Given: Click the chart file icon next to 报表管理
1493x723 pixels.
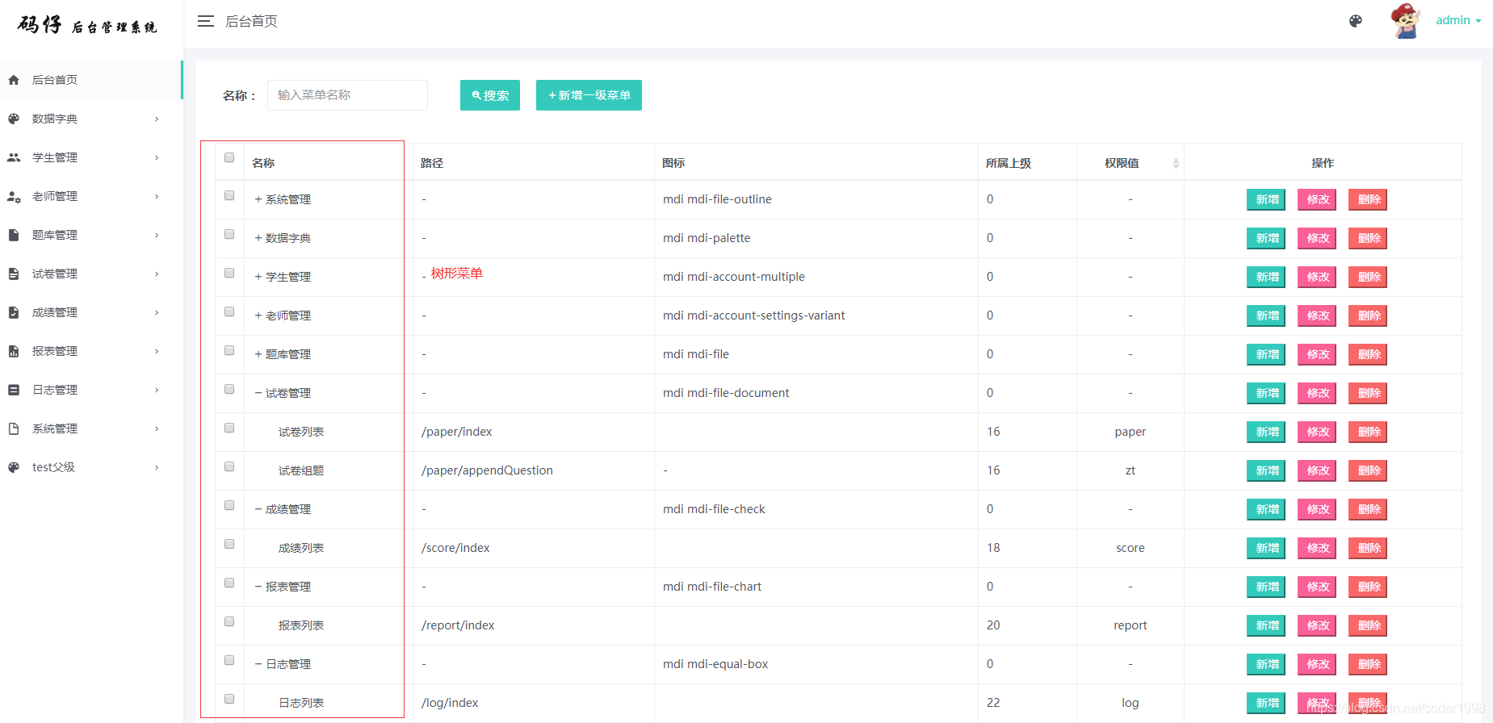Looking at the screenshot, I should coord(14,351).
